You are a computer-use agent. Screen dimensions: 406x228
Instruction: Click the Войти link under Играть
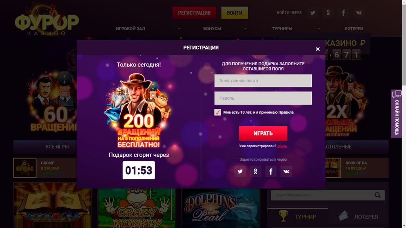(282, 146)
